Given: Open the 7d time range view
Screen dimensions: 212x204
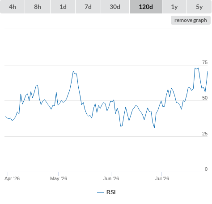Looking at the screenshot, I should 88,7.
